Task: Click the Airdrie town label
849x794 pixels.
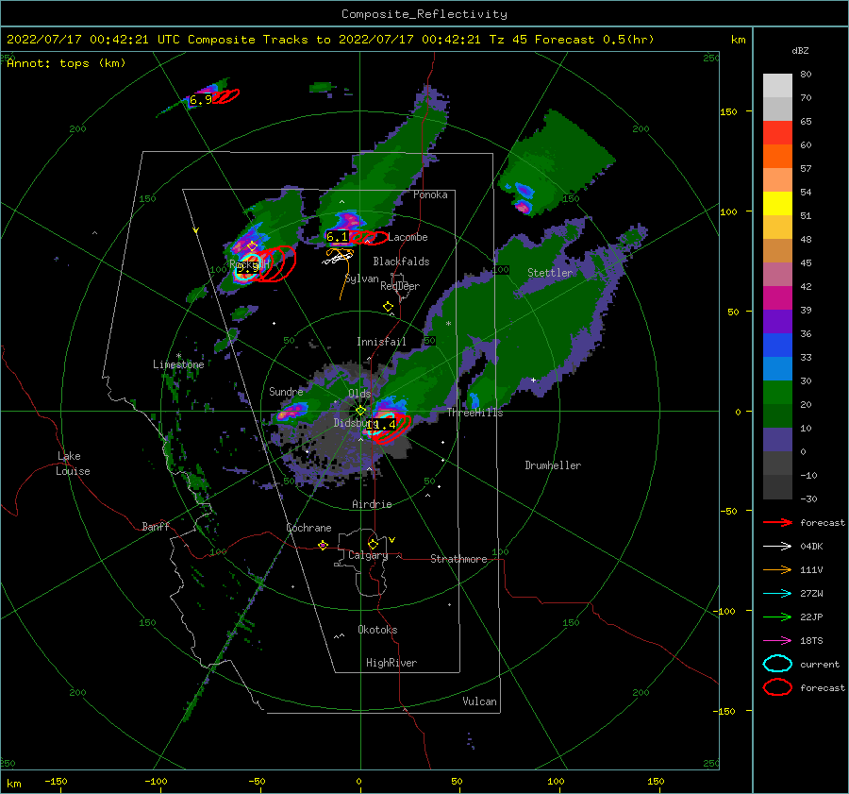Action: pyautogui.click(x=372, y=504)
